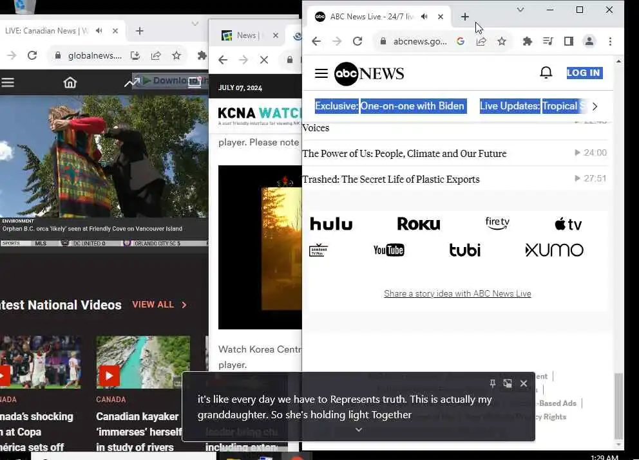
Task: Share the Global News page
Action: click(156, 55)
